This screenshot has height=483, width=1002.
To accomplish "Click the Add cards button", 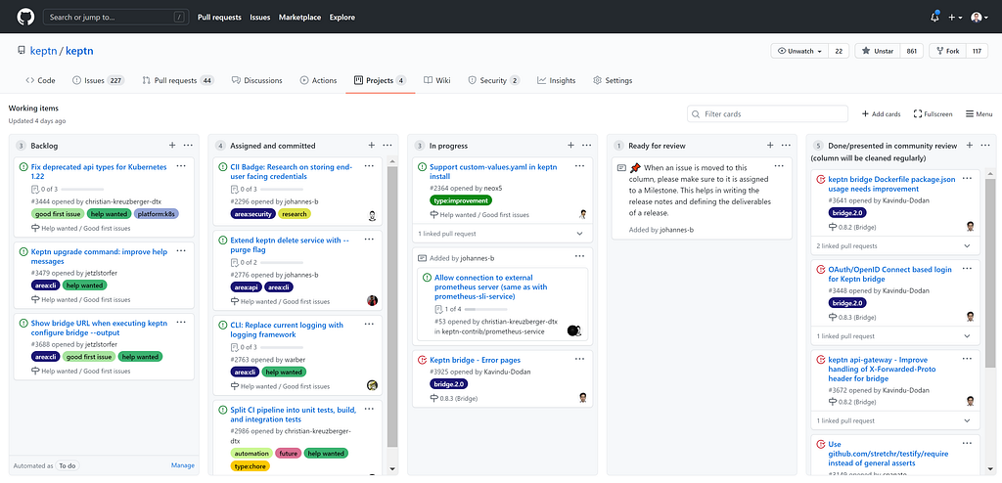I will click(882, 113).
